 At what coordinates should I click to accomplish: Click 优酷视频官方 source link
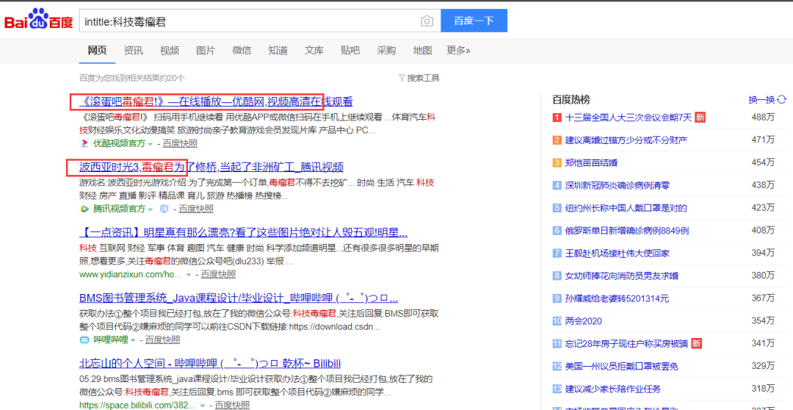(119, 143)
